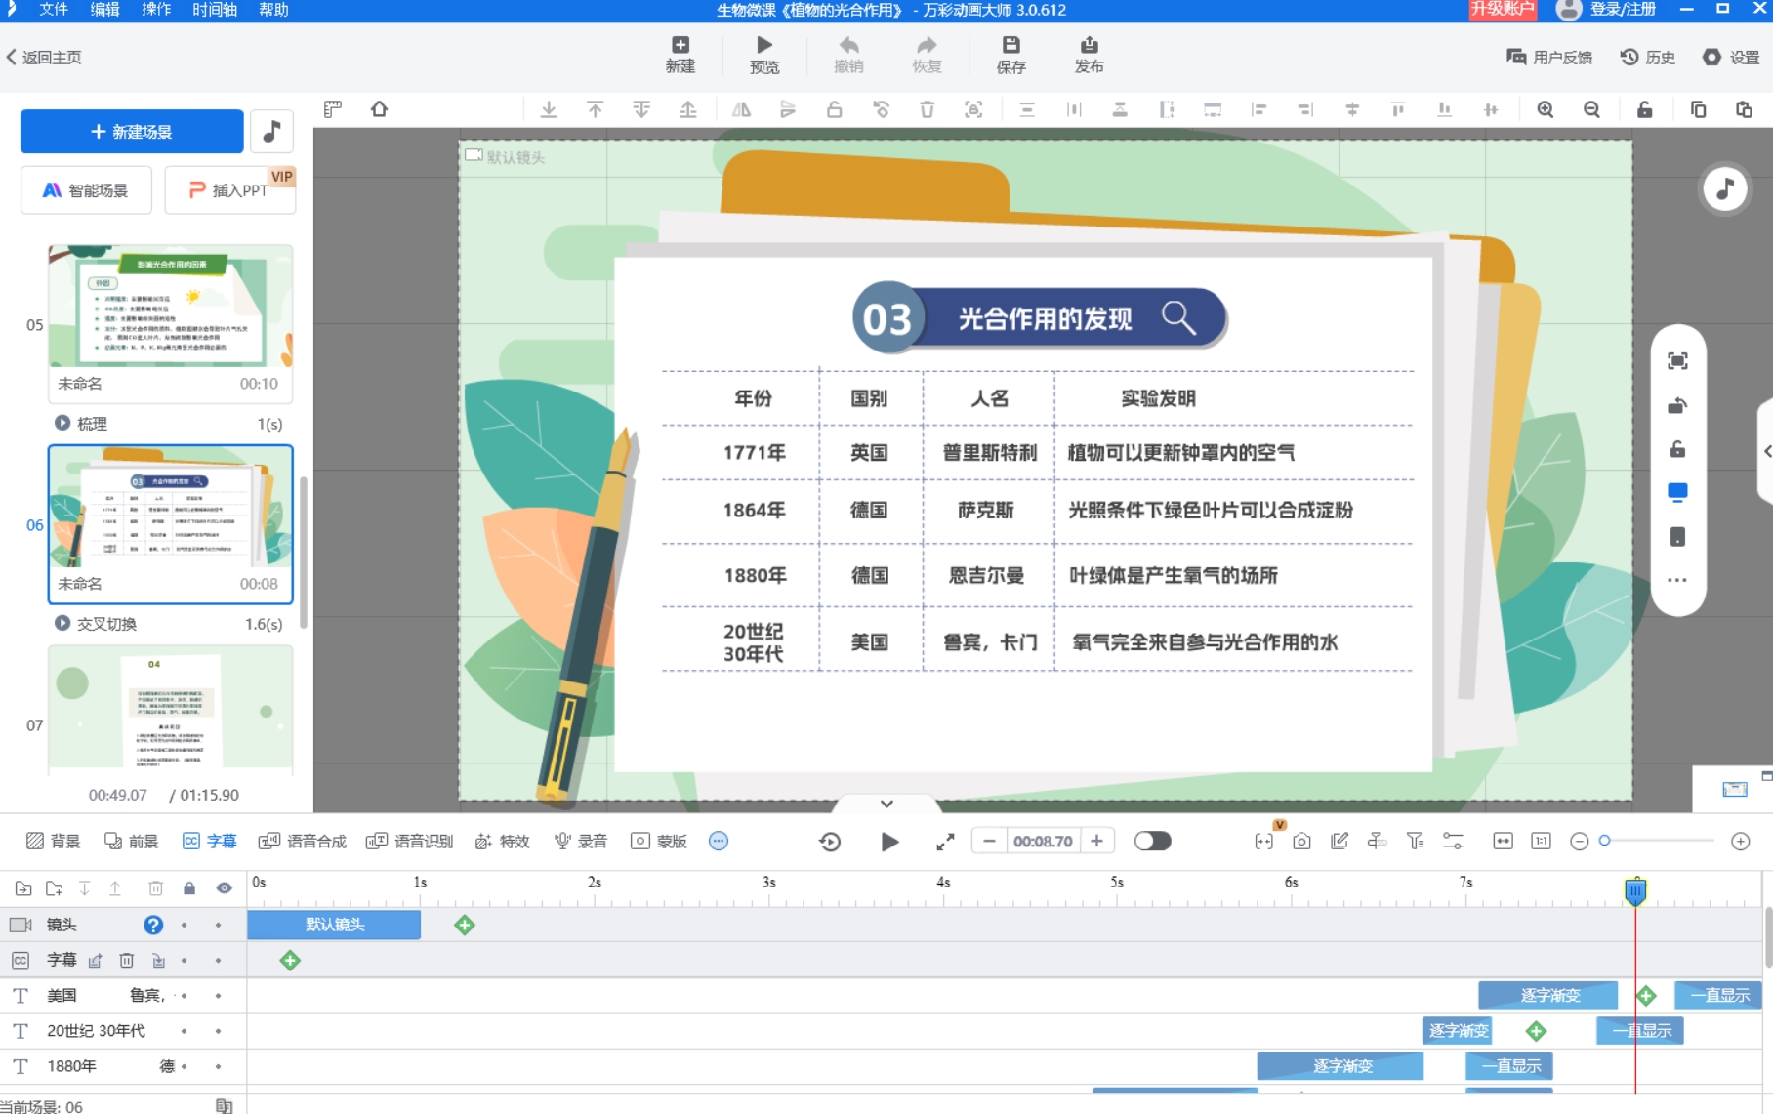Click the zoom out magnifier icon
This screenshot has width=1773, height=1114.
pos(1592,109)
